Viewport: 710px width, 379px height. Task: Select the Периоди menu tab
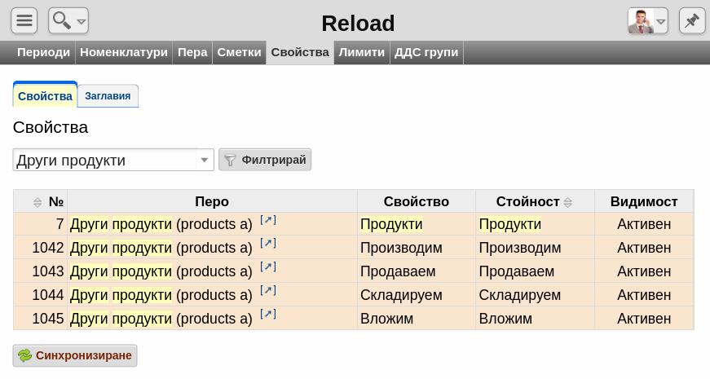tap(44, 52)
